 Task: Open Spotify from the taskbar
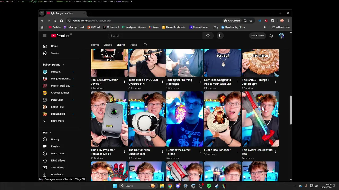point(209,186)
